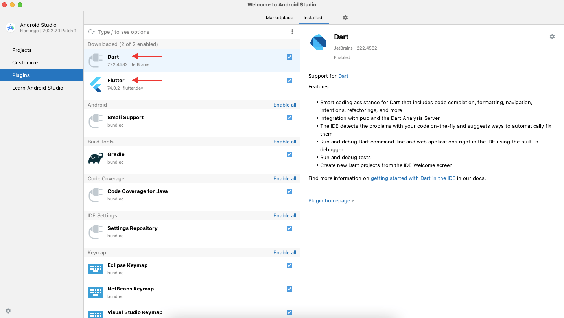
Task: Click the Visual Studio Keymap keyboard icon
Action: click(96, 314)
